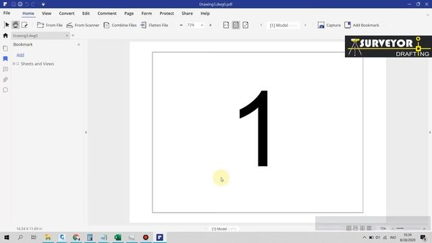Open Excel from the taskbar
This screenshot has height=243, width=432.
pos(117,237)
